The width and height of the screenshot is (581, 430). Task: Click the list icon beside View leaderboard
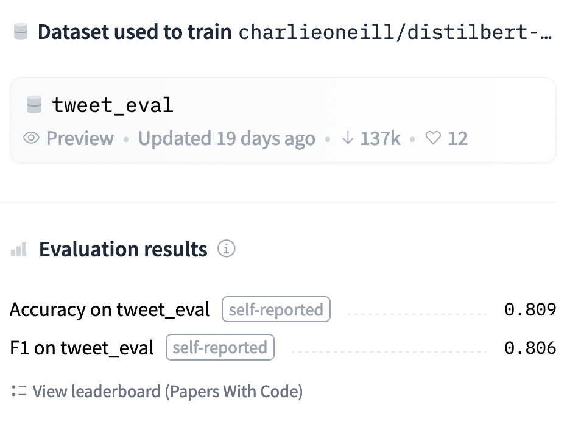19,391
